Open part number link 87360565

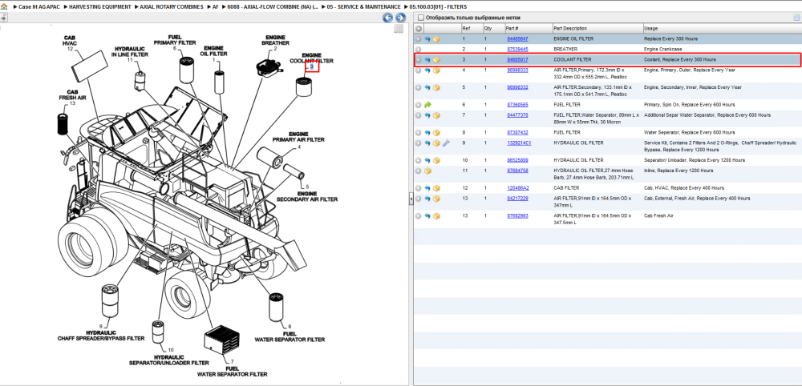coord(517,105)
